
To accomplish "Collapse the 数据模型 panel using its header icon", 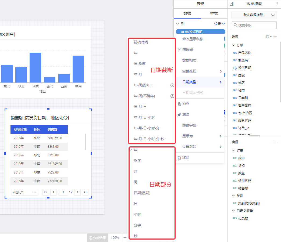I will pyautogui.click(x=232, y=4).
